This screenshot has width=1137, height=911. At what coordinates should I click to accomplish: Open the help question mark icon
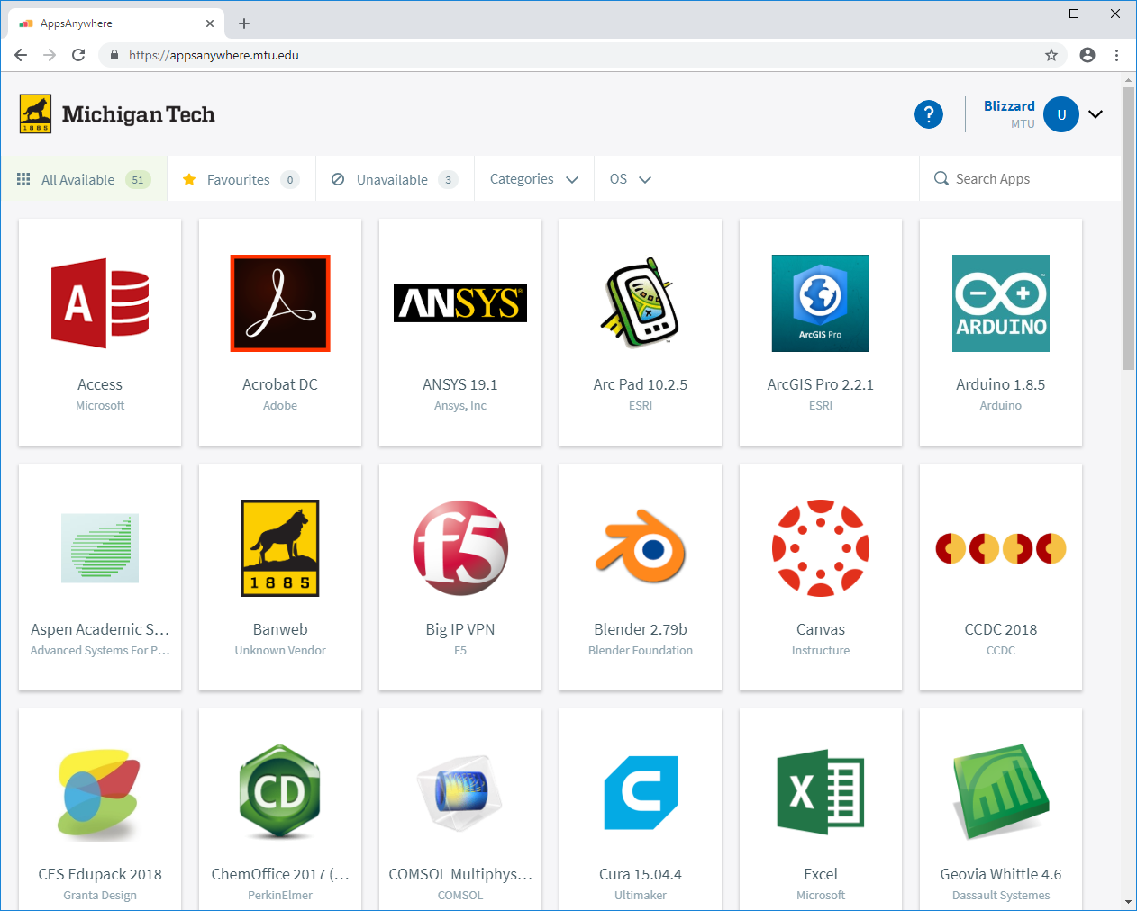click(929, 114)
